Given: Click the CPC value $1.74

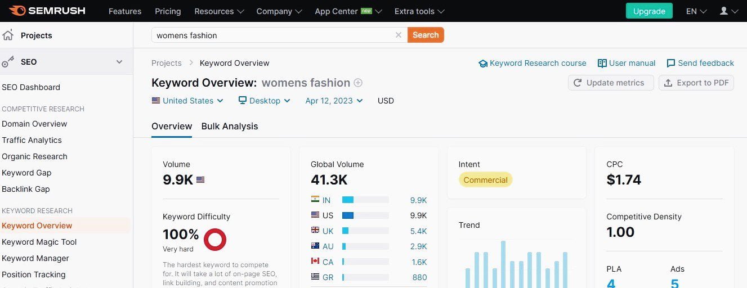Looking at the screenshot, I should click(624, 180).
